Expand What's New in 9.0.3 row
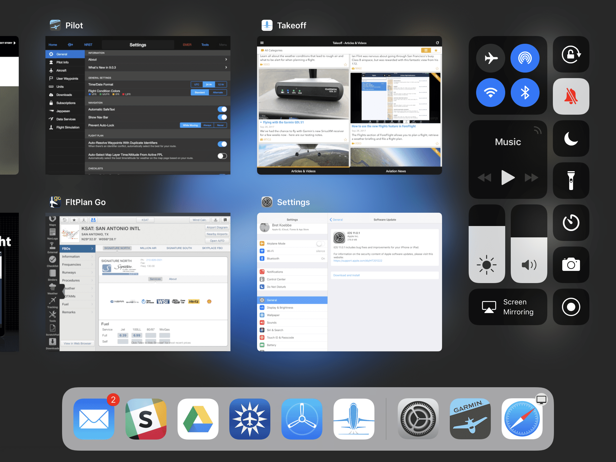Viewport: 616px width, 462px height. [x=158, y=67]
